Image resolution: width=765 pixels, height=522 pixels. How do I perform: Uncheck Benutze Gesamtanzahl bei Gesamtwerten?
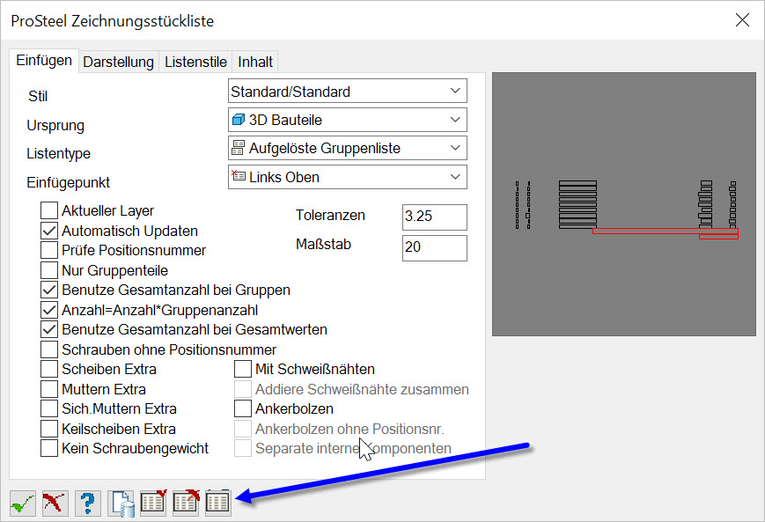click(49, 330)
